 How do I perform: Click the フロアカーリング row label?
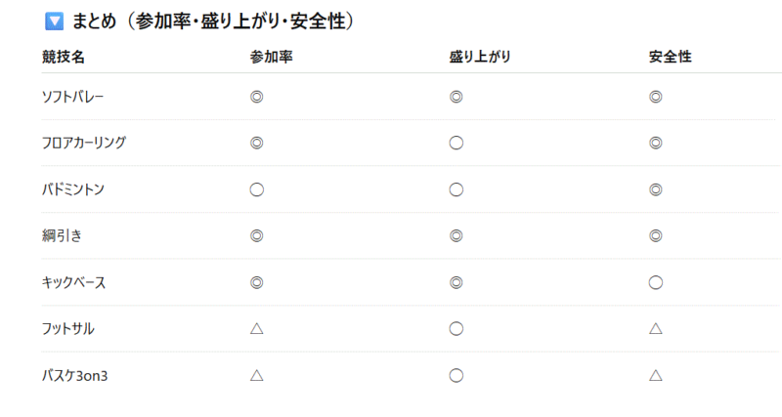coord(84,143)
